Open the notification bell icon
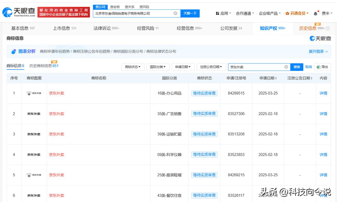This screenshot has width=337, height=202. (315, 13)
